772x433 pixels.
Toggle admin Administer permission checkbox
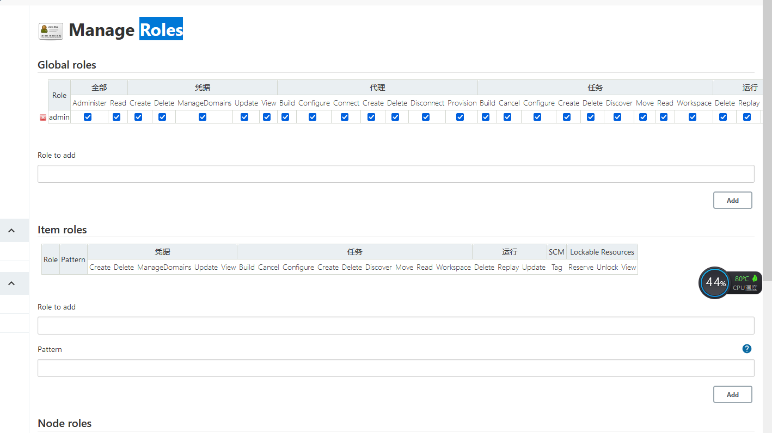tap(88, 117)
